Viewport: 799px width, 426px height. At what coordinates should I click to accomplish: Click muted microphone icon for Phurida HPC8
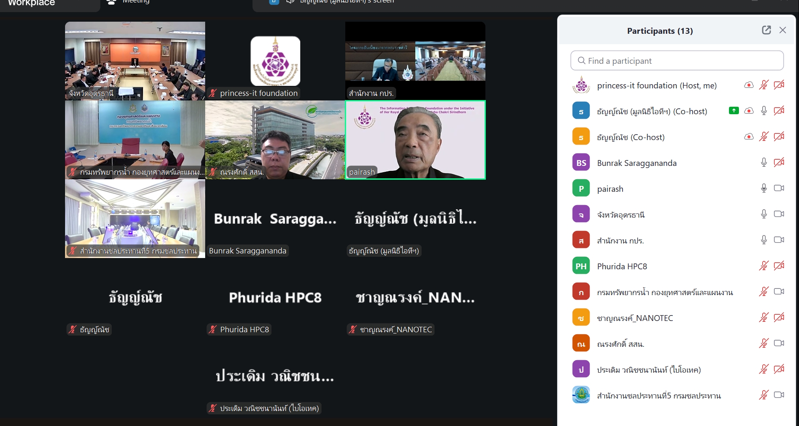[x=764, y=266]
